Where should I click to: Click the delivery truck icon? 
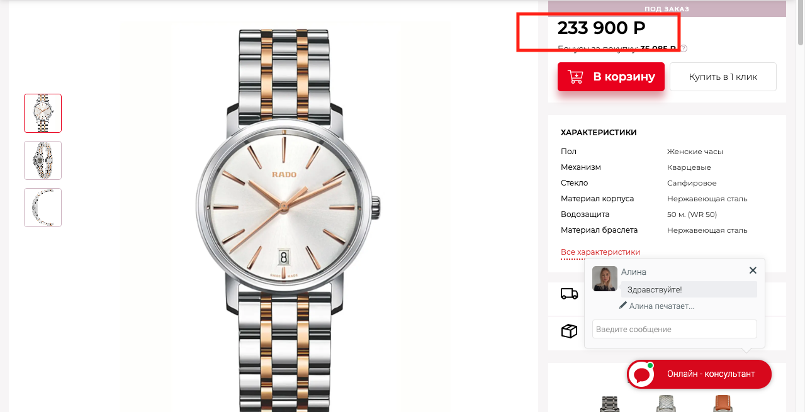pos(569,294)
